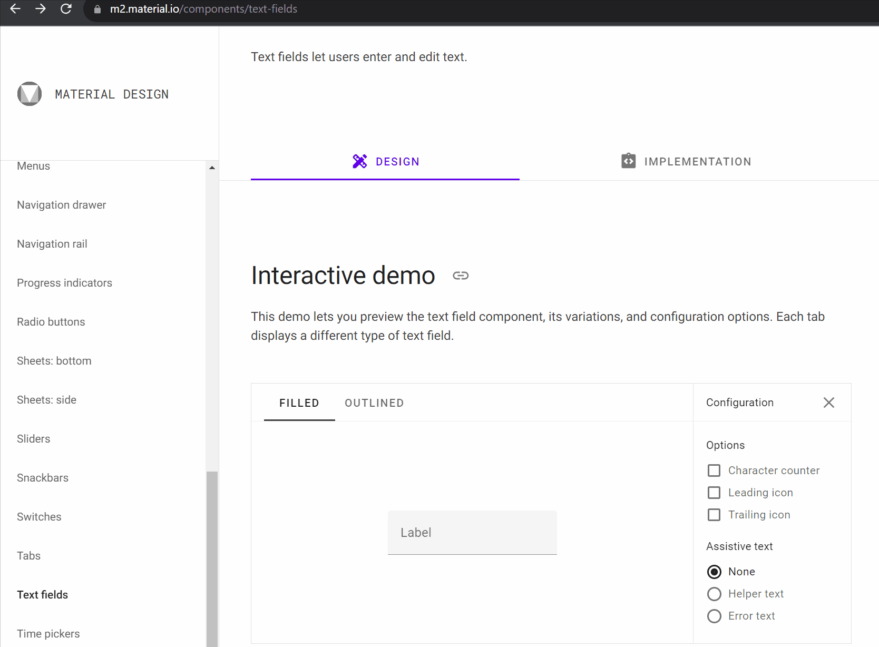The width and height of the screenshot is (879, 647).
Task: Go to Sheets: side component page
Action: click(x=47, y=400)
